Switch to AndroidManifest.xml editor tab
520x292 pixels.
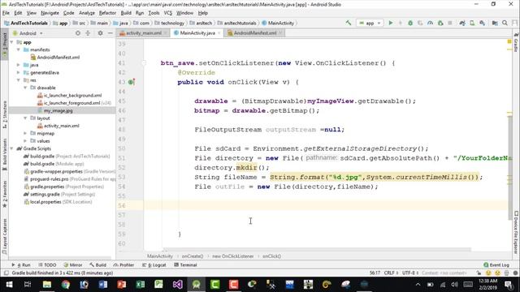[x=254, y=33]
